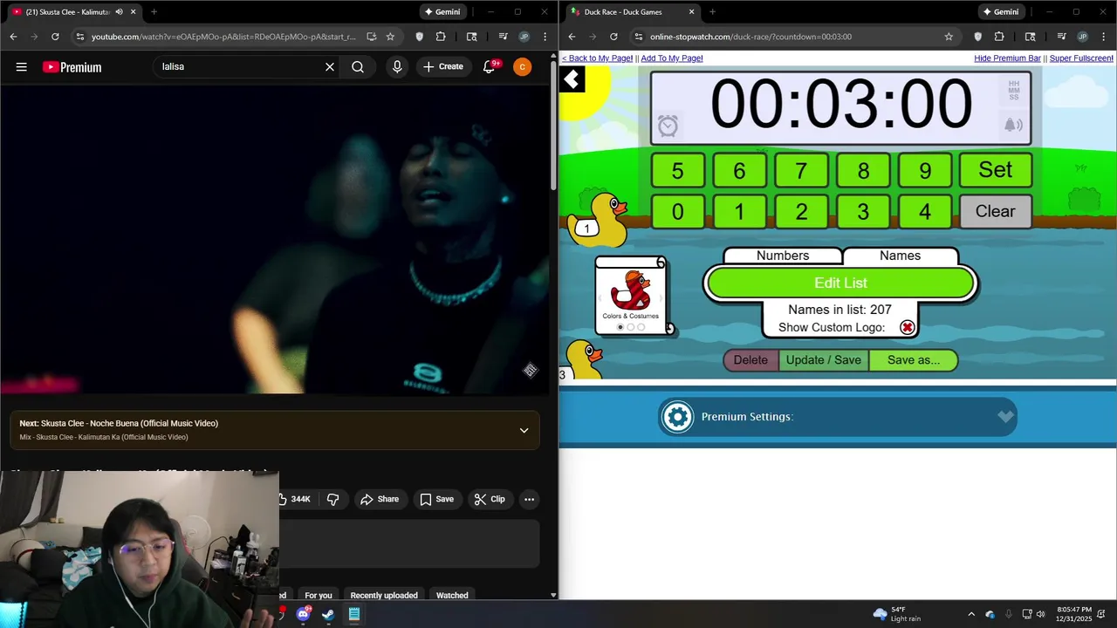1117x628 pixels.
Task: Toggle Show Custom Logo red X
Action: (908, 327)
